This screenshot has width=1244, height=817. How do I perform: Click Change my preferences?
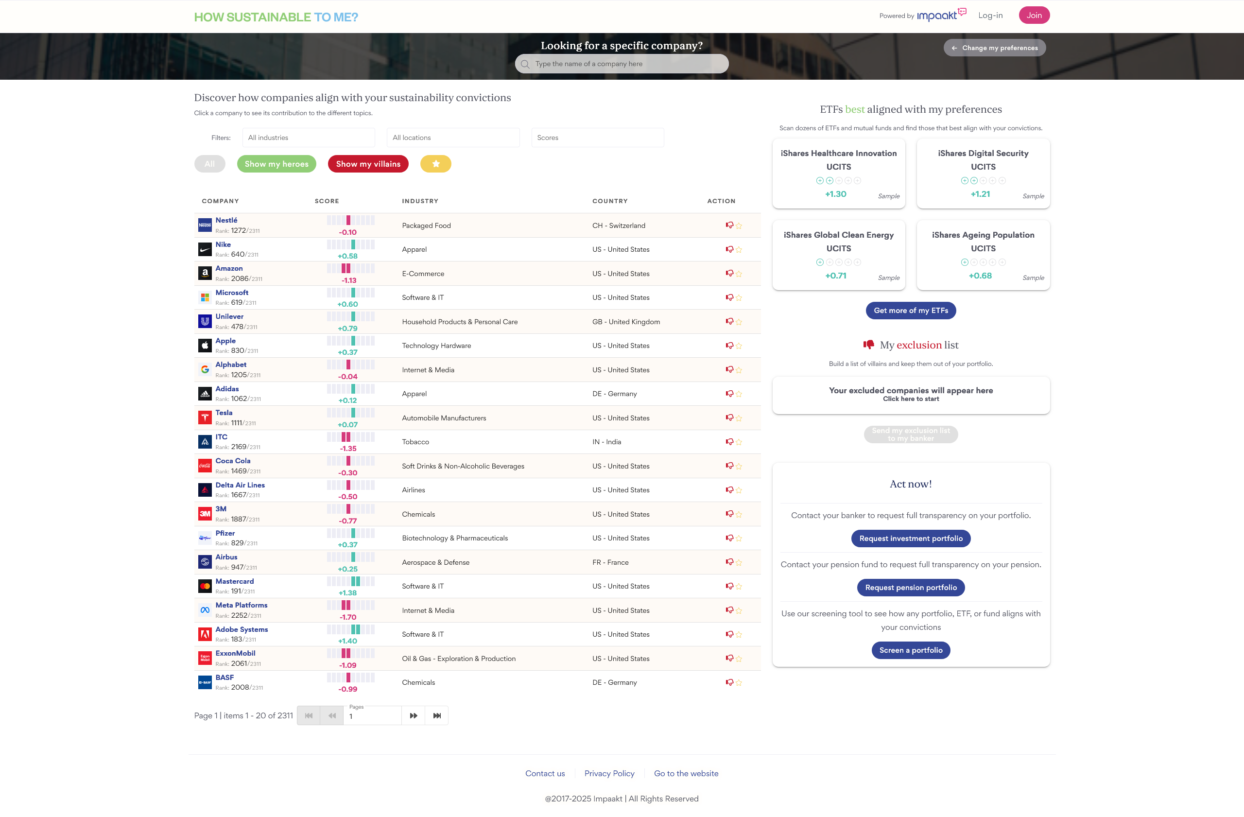click(994, 48)
